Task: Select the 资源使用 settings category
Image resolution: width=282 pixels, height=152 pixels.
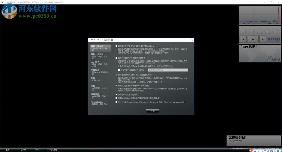Action: tap(100, 96)
